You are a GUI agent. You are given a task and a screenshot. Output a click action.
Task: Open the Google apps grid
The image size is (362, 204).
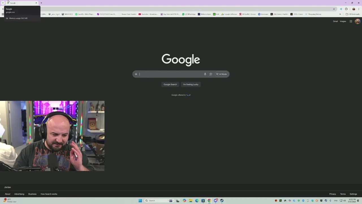(x=351, y=21)
